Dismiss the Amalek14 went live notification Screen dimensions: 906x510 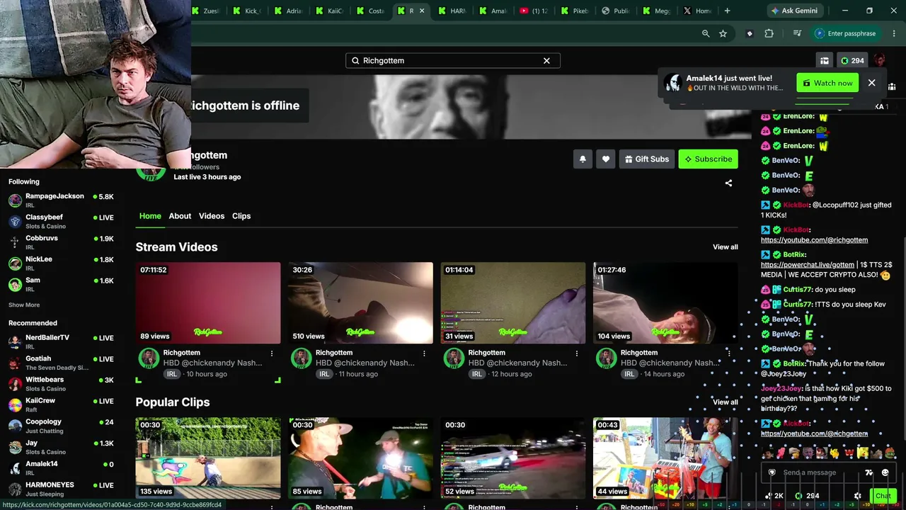click(871, 83)
